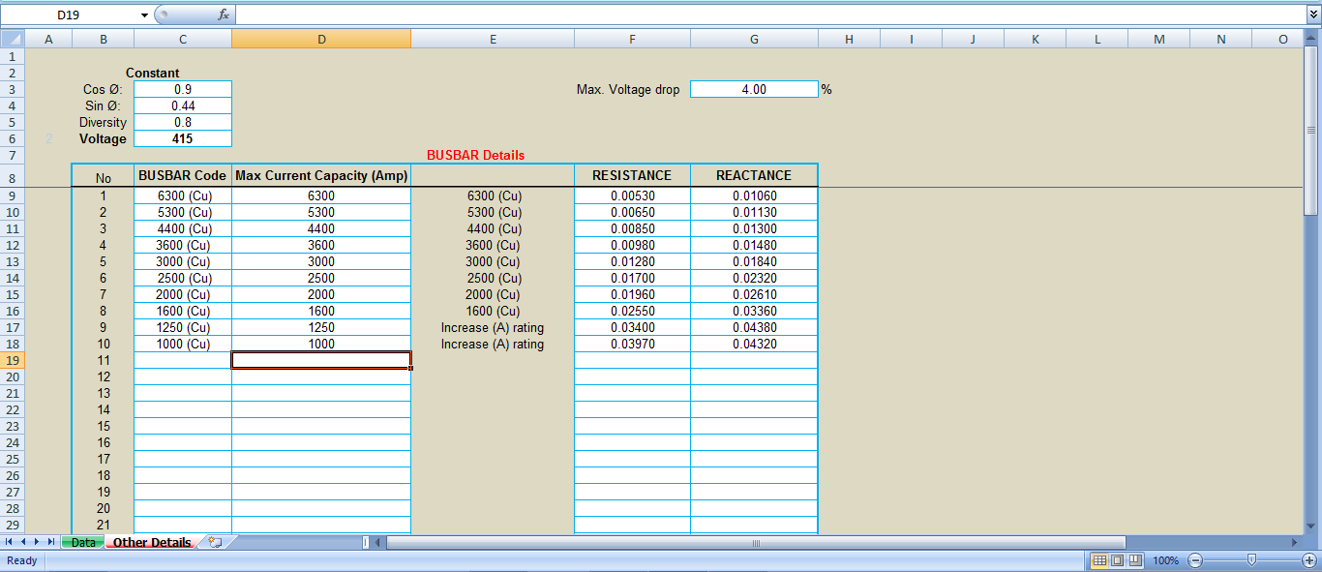
Task: Click Cos Ø value cell 0.9
Action: point(183,89)
